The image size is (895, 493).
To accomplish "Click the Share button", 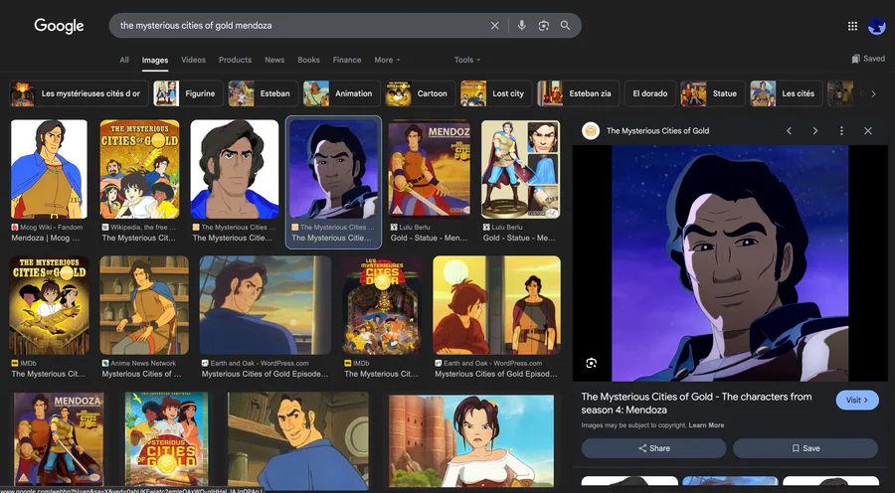I will point(654,448).
